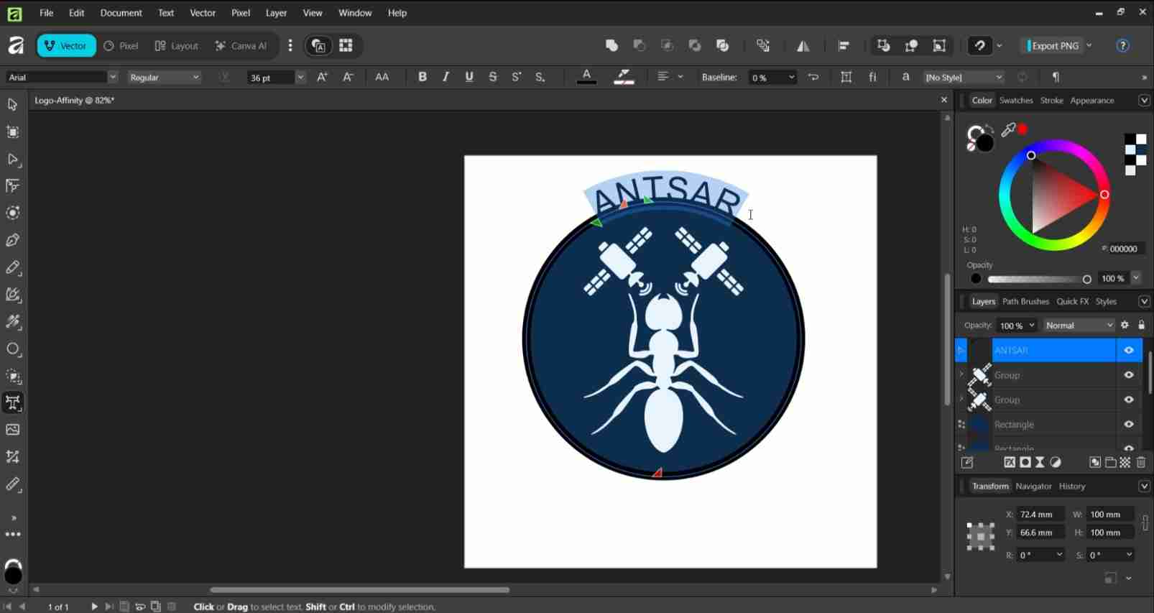
Task: Toggle Strikethrough formatting
Action: click(493, 77)
